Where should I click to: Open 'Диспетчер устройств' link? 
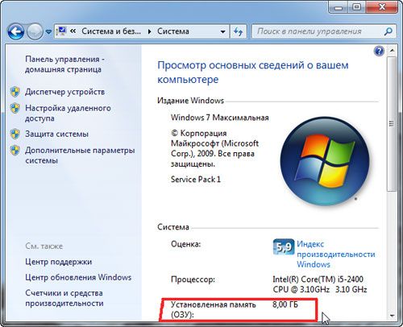point(64,92)
